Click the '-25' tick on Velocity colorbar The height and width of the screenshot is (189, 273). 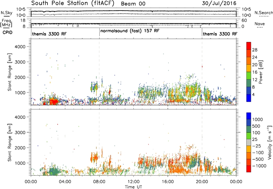257,146
